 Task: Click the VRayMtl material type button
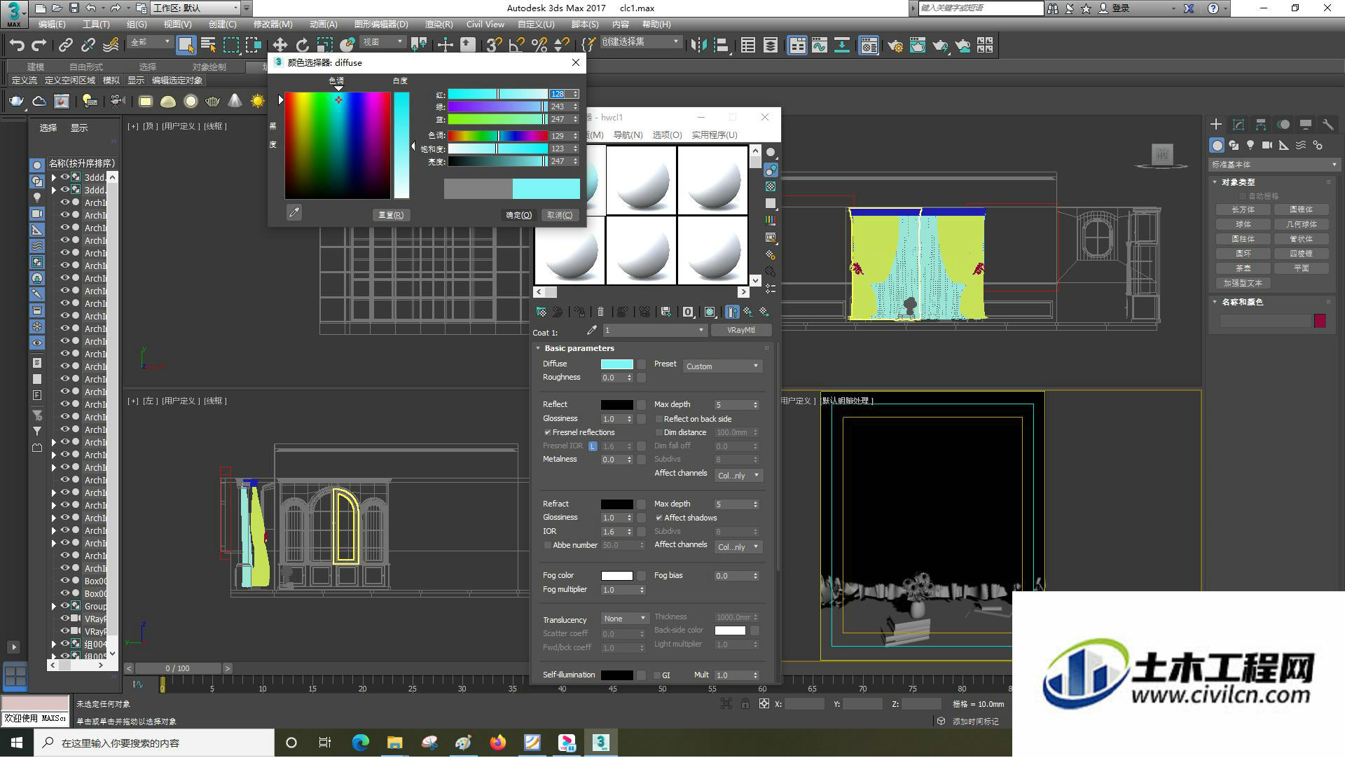click(741, 330)
